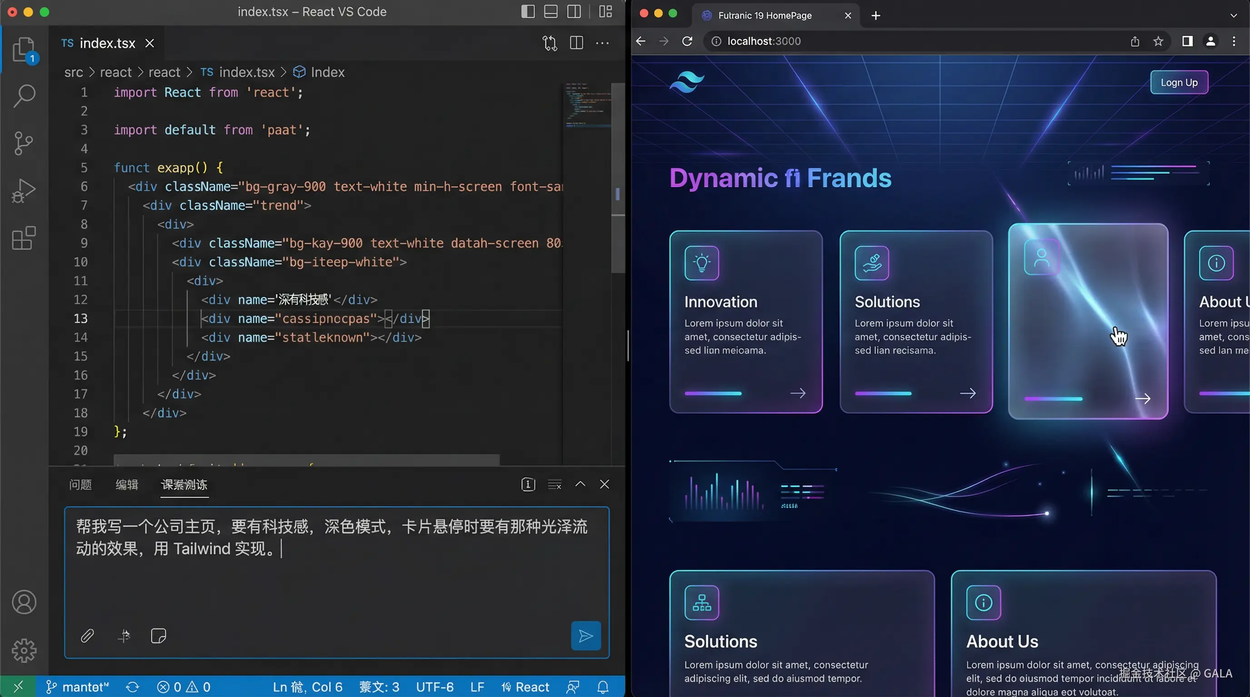
Task: Toggle the primary sidebar layout button
Action: [527, 12]
